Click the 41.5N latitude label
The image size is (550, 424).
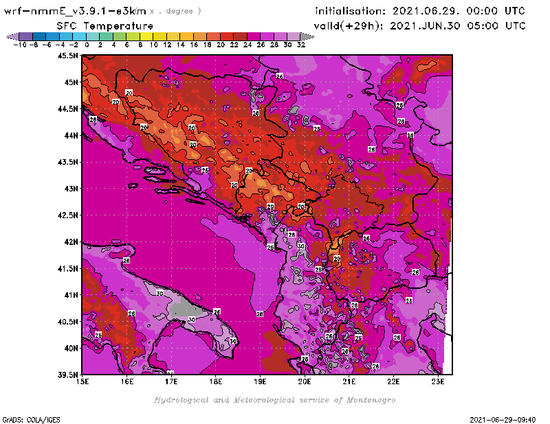click(67, 268)
